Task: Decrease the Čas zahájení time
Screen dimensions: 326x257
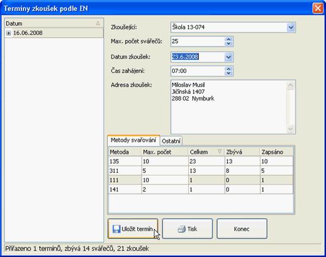Action: (x=229, y=73)
